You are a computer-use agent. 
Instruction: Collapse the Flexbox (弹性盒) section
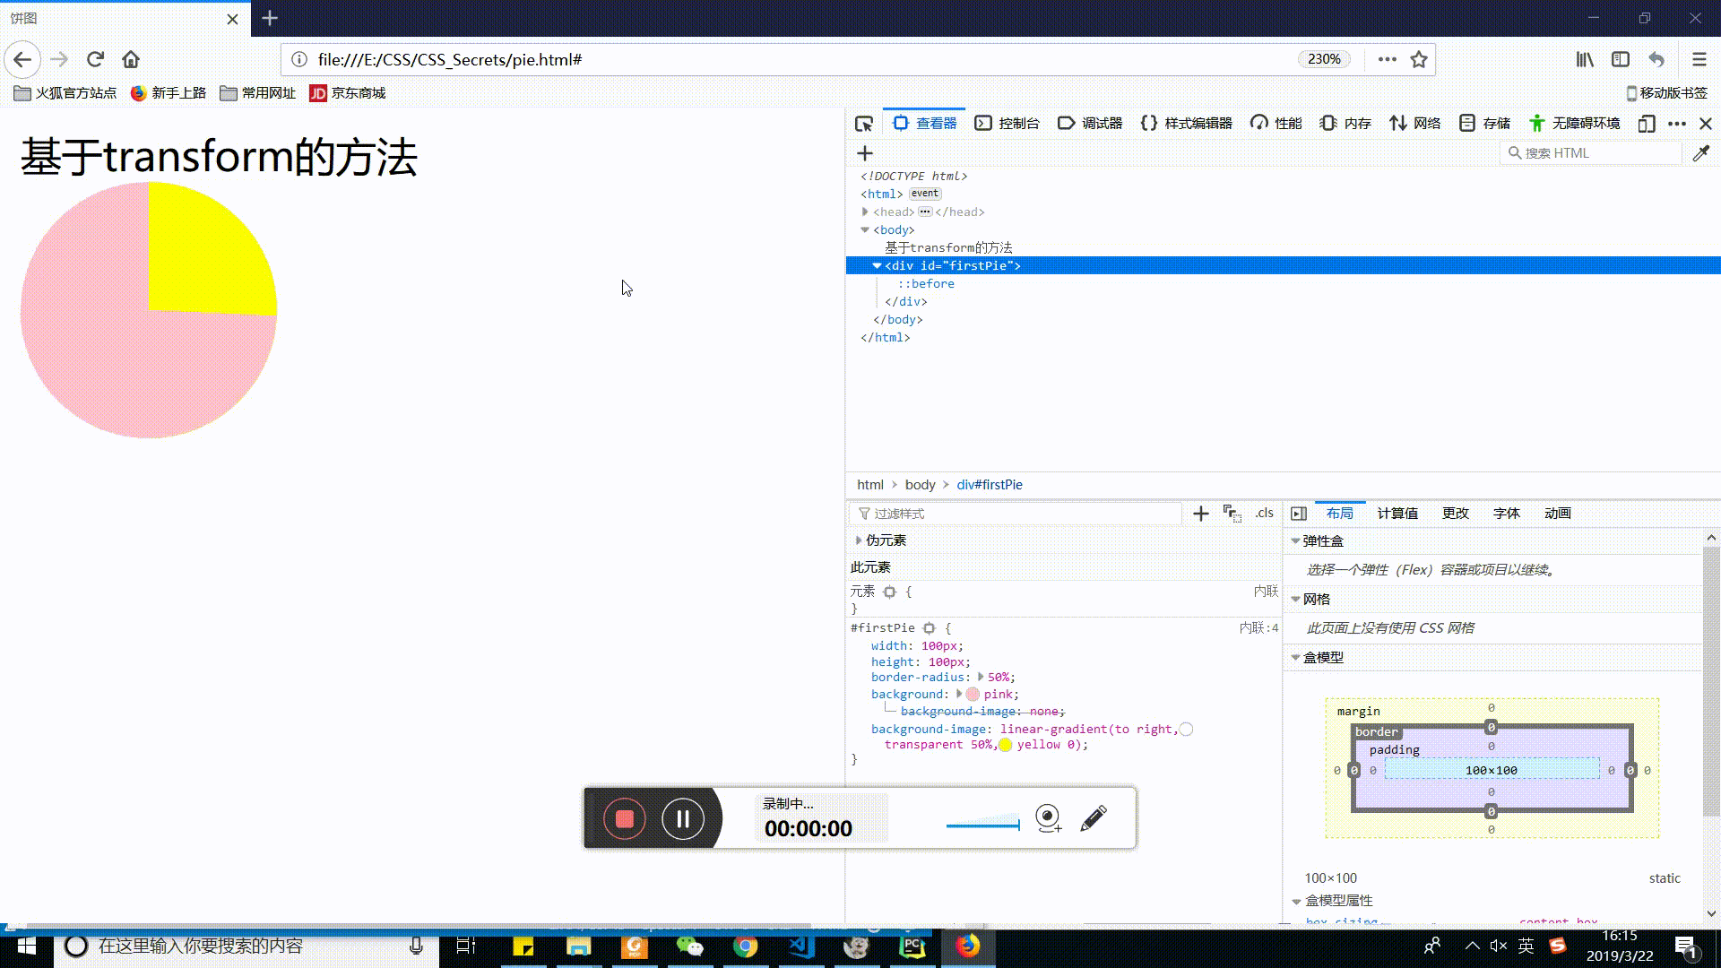1295,541
